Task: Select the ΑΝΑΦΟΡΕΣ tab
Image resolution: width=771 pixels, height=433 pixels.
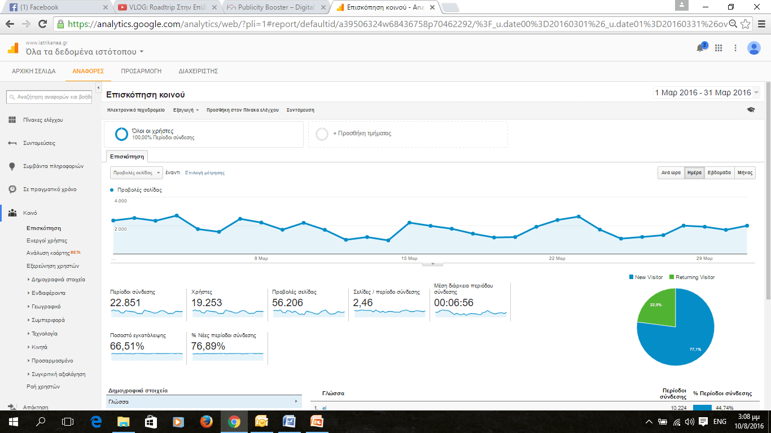Action: [88, 71]
